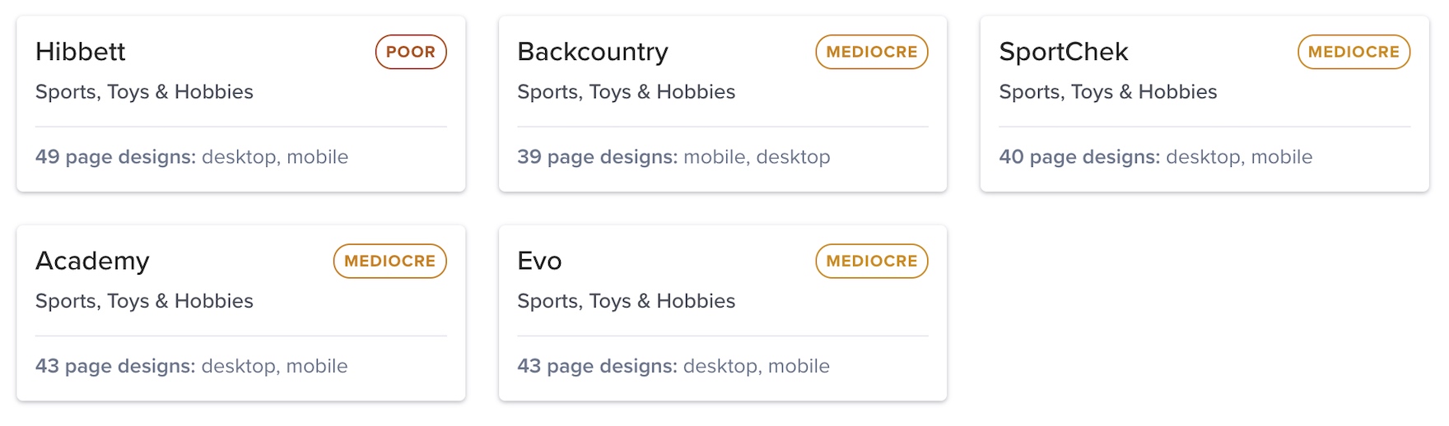1449x426 pixels.
Task: Select Backcountry's Sports, Toys & Hobbies category
Action: pos(626,92)
